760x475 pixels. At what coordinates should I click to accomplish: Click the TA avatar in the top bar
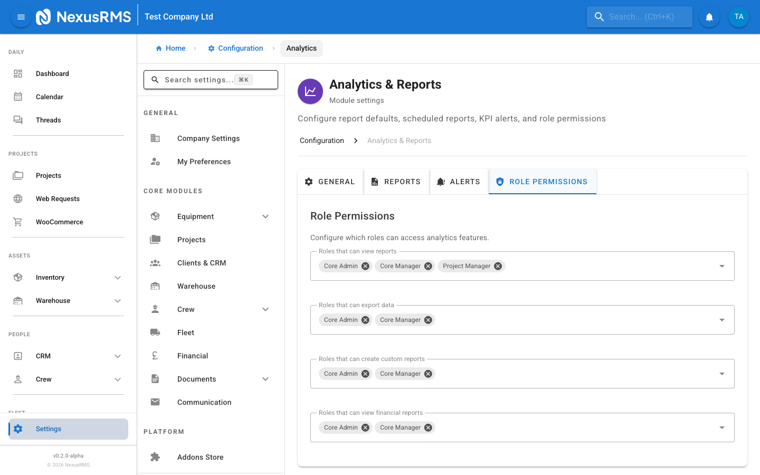[x=738, y=17]
